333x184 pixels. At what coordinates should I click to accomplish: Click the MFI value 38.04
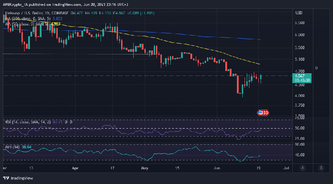point(26,147)
